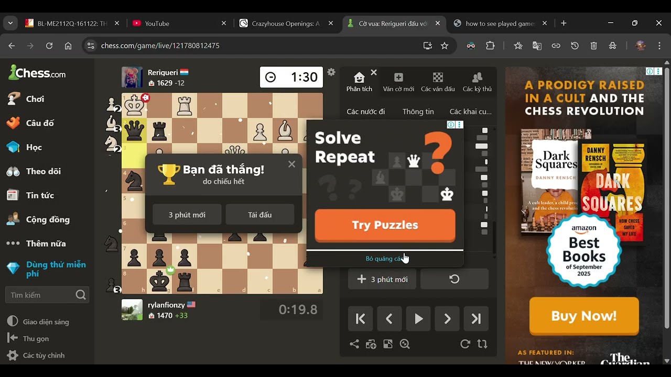Click the Dùng thử miễn phí link
Screen dimensions: 671x377
tap(47, 269)
